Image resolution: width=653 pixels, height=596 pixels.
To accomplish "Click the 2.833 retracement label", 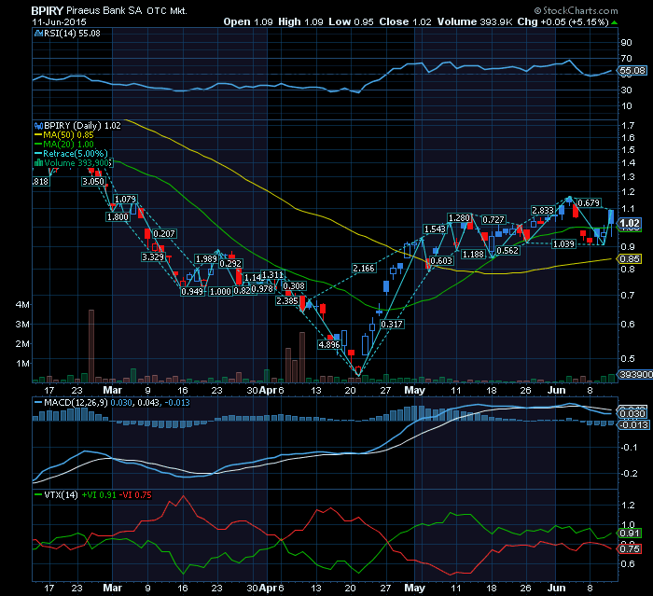I will coord(543,211).
